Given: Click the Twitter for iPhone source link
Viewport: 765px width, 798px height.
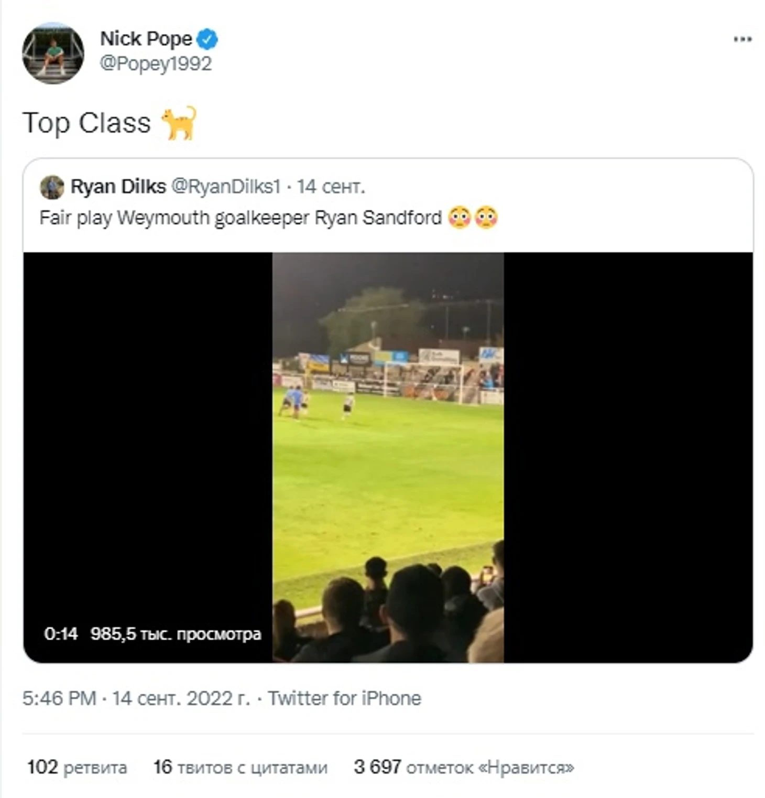Looking at the screenshot, I should point(344,698).
